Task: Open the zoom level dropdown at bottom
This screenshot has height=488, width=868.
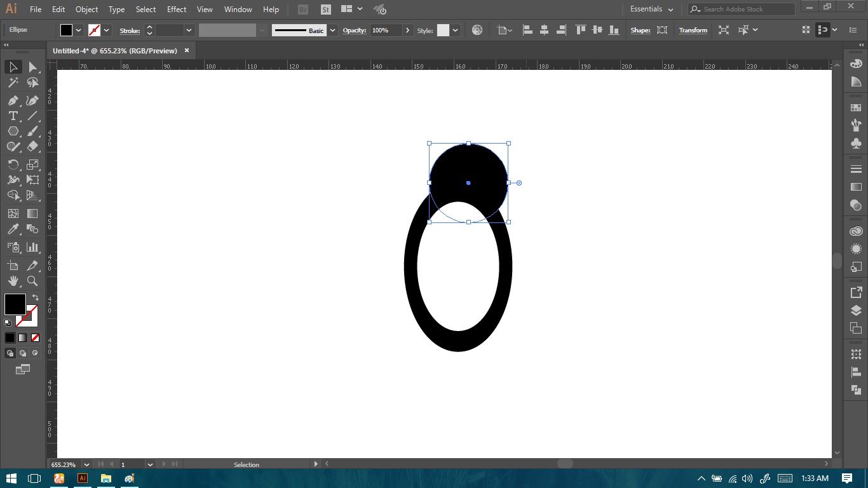Action: pyautogui.click(x=86, y=464)
